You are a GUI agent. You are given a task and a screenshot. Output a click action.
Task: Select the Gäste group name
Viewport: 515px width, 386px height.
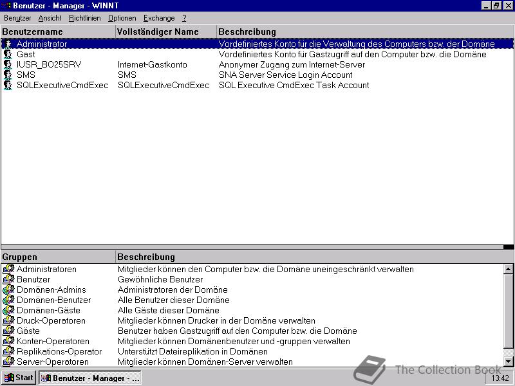click(28, 331)
